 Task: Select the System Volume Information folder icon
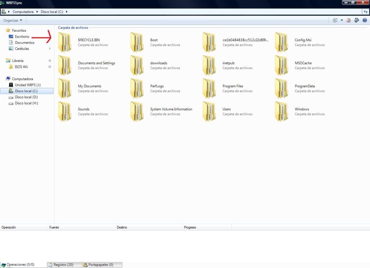[x=137, y=112]
